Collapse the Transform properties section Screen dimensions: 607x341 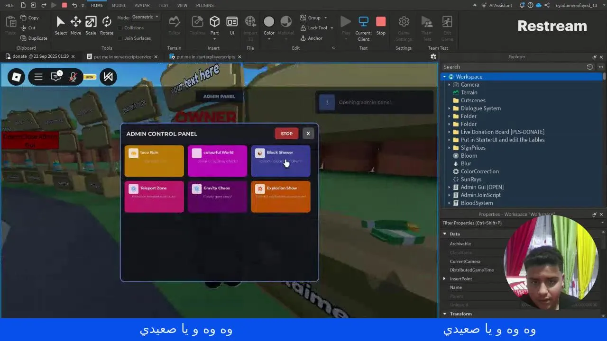pyautogui.click(x=445, y=314)
